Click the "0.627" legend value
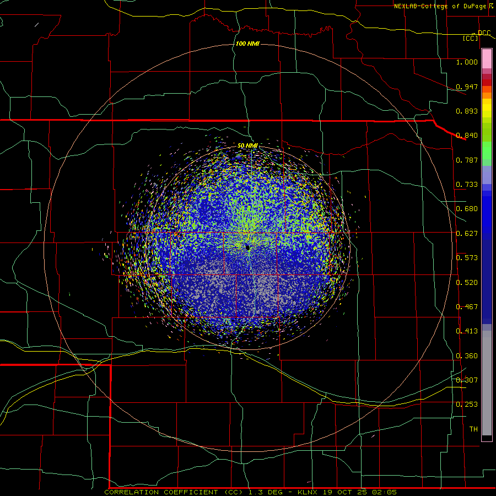Screen dimensions: 496x496 click(467, 234)
